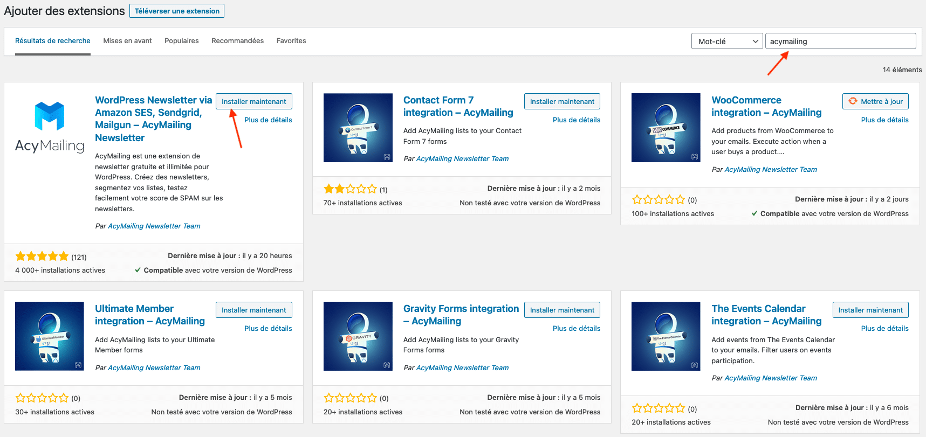
Task: Open Plus de détails for Contact Form 7 integration
Action: (576, 120)
